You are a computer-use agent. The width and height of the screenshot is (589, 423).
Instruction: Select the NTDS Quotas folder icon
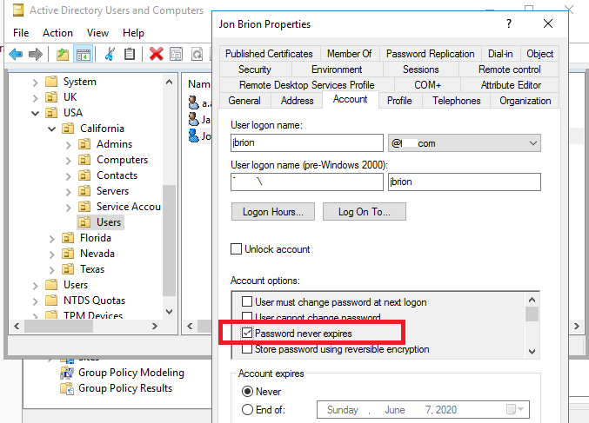click(51, 301)
